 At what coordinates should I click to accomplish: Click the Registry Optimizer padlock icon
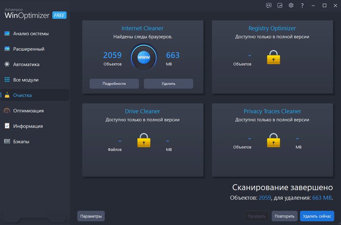(x=273, y=57)
